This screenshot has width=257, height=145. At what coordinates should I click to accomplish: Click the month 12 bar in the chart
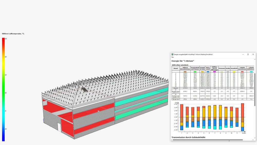[x=242, y=117]
